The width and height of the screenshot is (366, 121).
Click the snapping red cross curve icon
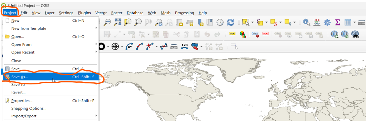tap(150, 46)
